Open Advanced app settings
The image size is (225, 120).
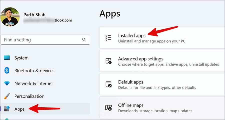(x=162, y=61)
